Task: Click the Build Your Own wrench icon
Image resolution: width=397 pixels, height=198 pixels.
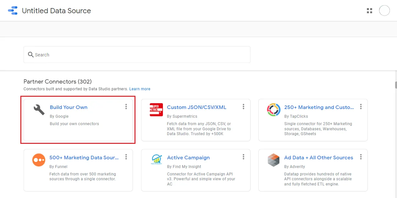Action: coord(39,110)
